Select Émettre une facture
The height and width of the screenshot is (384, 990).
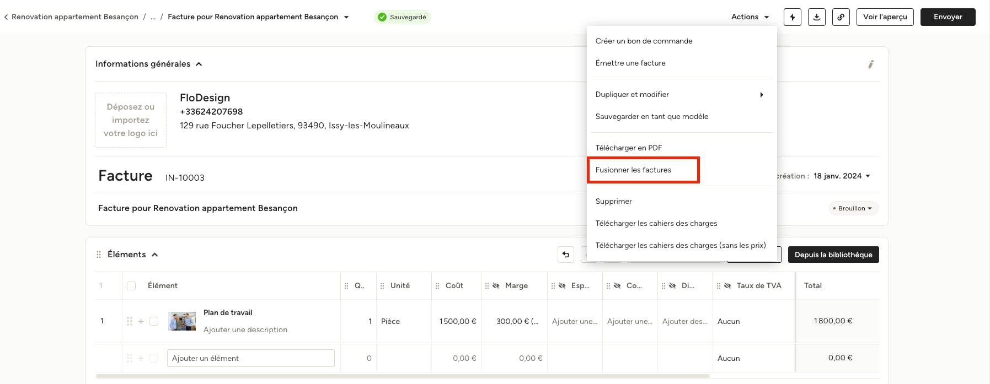pyautogui.click(x=682, y=63)
